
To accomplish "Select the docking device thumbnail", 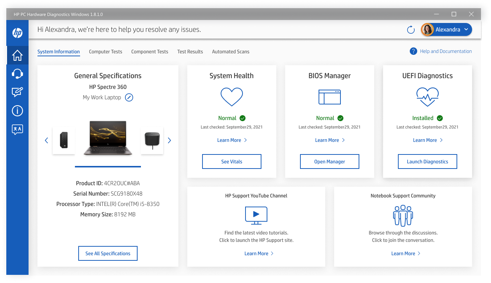I will 152,140.
